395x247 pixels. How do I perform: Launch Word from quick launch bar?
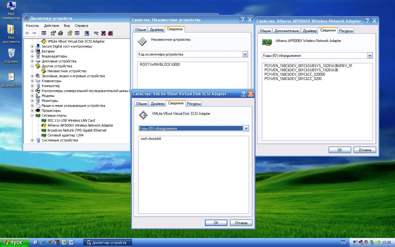click(x=71, y=243)
